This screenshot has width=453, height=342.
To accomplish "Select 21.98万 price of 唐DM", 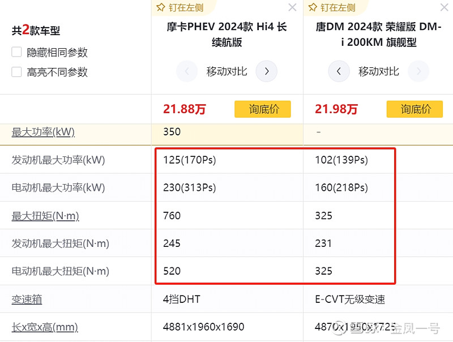I will coord(336,109).
